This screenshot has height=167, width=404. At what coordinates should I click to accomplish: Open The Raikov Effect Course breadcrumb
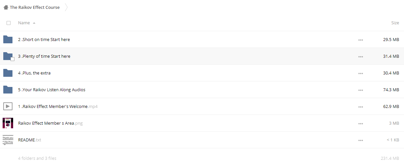pyautogui.click(x=35, y=7)
